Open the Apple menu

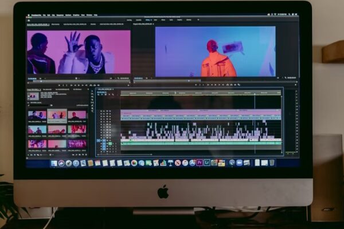[28, 15]
